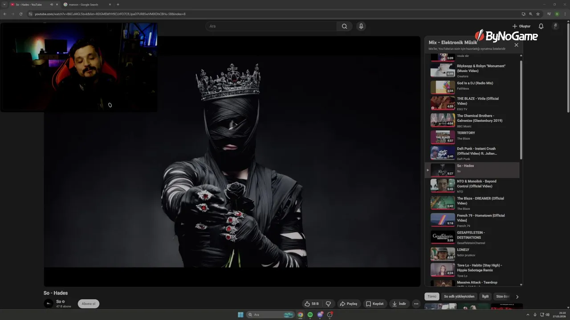This screenshot has height=320, width=570.
Task: Open the zoom magnifier icon in address bar
Action: click(530, 14)
